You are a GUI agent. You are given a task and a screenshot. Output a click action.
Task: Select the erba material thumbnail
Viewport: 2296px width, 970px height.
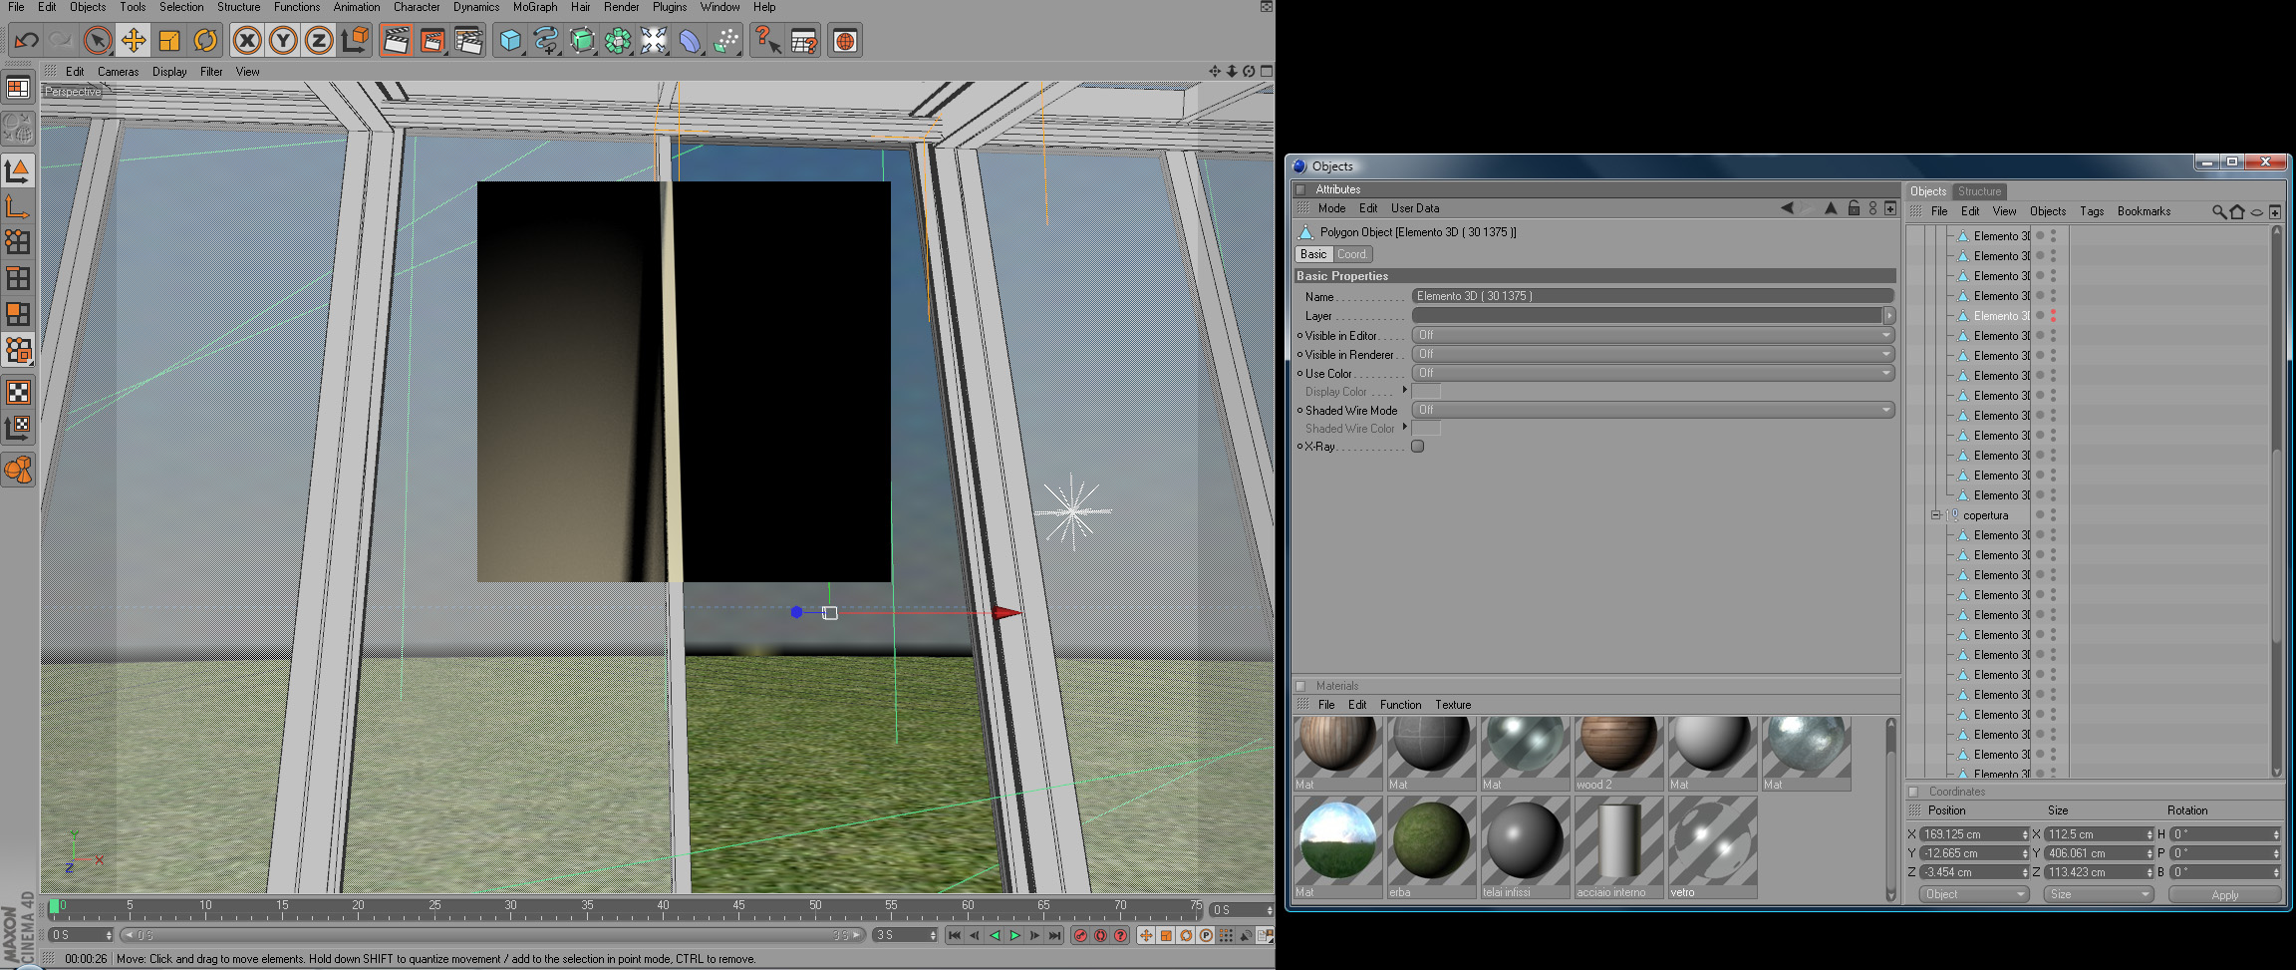1430,847
